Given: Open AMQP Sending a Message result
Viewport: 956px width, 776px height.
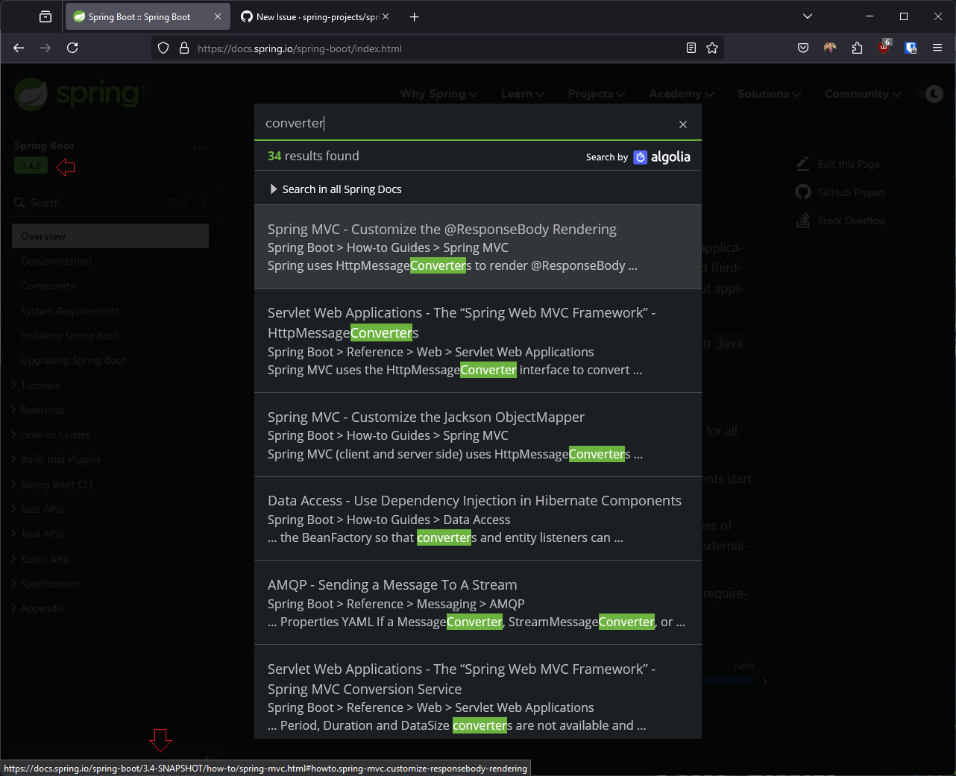Looking at the screenshot, I should [x=392, y=585].
